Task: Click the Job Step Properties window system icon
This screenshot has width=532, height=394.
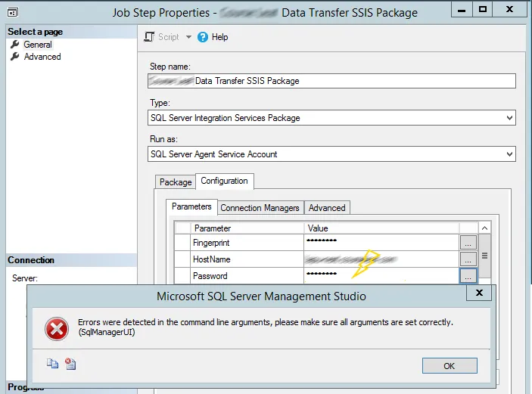Action: (13, 13)
